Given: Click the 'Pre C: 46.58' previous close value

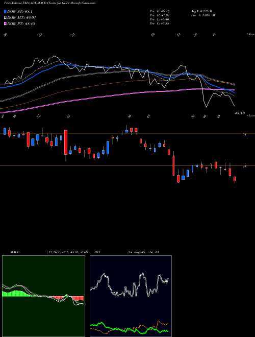Looking at the screenshot, I should tap(160, 23).
